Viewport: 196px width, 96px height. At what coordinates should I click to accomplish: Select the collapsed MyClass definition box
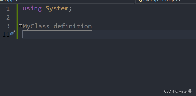57,26
